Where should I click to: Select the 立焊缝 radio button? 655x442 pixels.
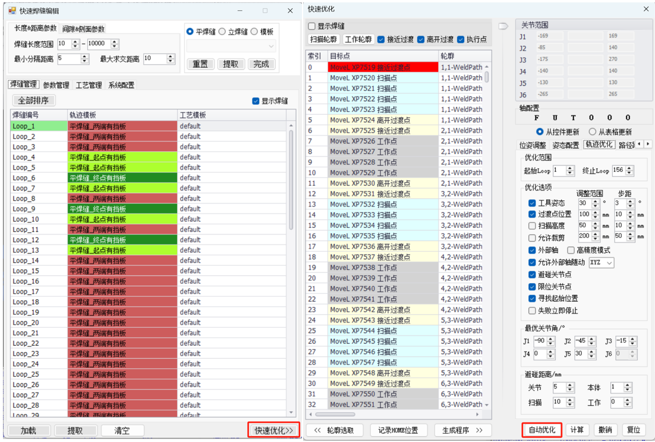point(222,32)
